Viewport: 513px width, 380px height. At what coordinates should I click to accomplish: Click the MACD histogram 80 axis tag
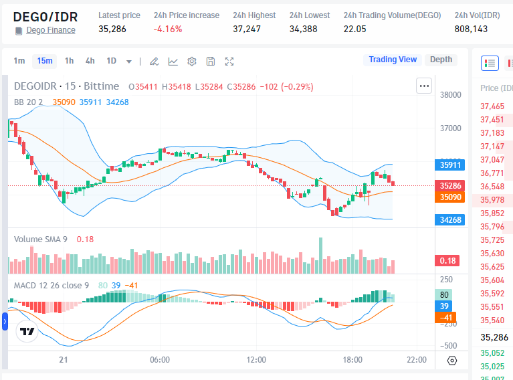[x=443, y=294]
